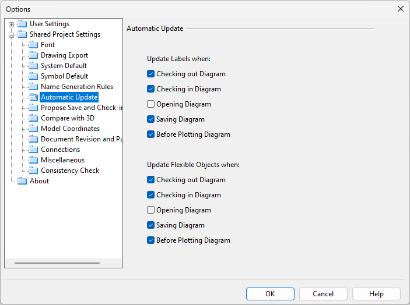410x305 pixels.
Task: Open the Model Coordinates settings page
Action: 70,129
